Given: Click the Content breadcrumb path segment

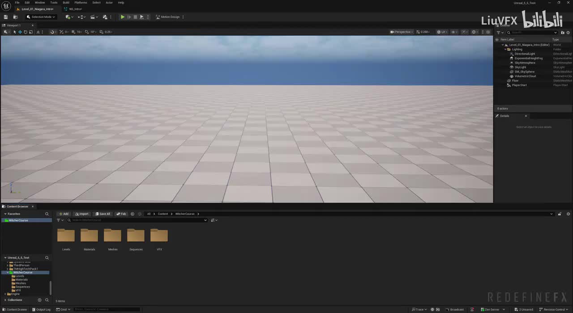Looking at the screenshot, I should [x=163, y=214].
